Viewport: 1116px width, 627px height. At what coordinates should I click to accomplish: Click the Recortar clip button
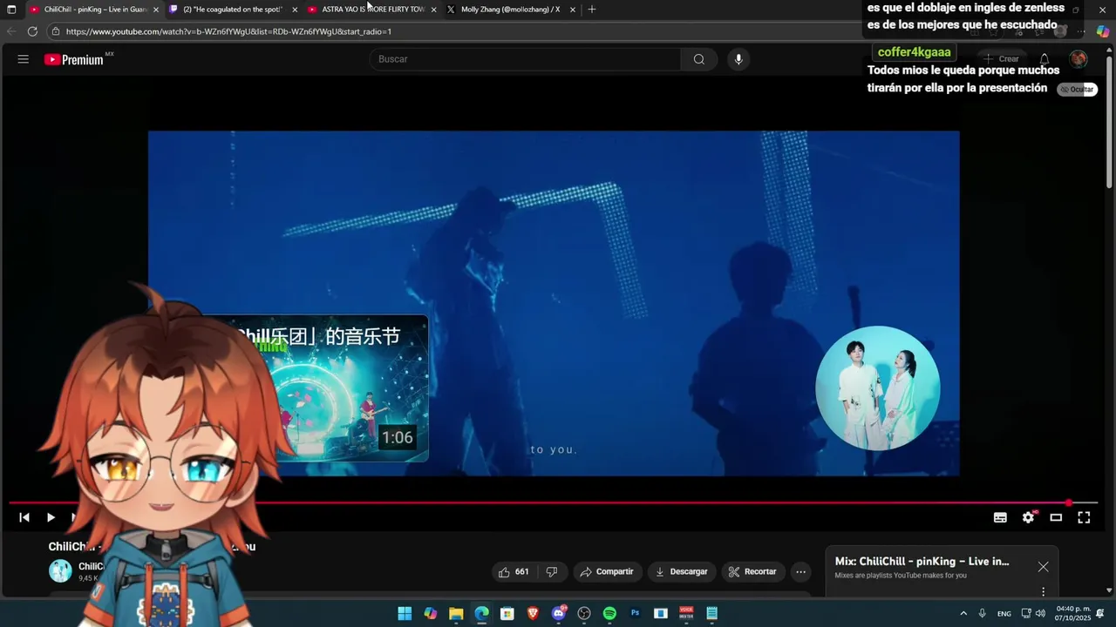point(752,572)
